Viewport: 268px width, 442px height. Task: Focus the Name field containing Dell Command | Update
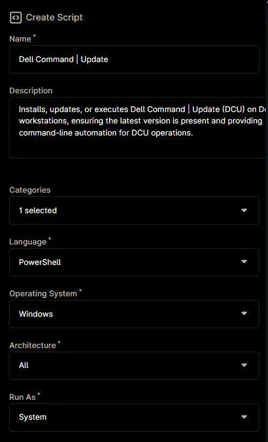pyautogui.click(x=134, y=59)
